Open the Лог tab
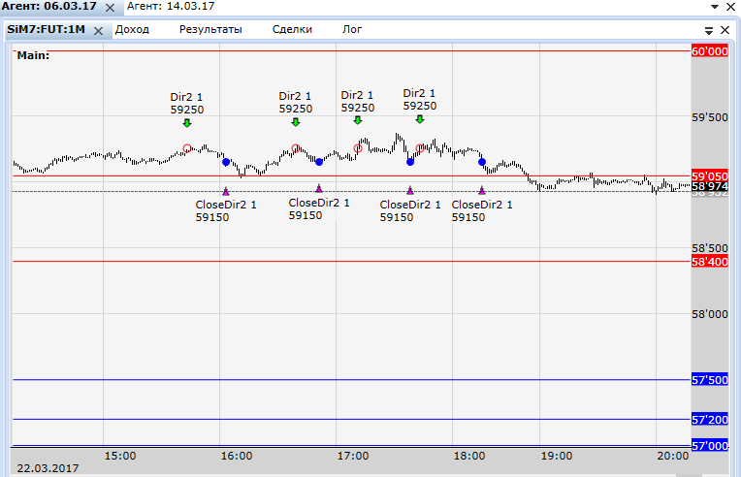 click(x=352, y=29)
